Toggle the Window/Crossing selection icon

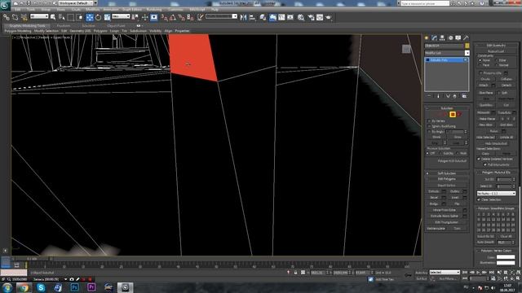point(80,17)
